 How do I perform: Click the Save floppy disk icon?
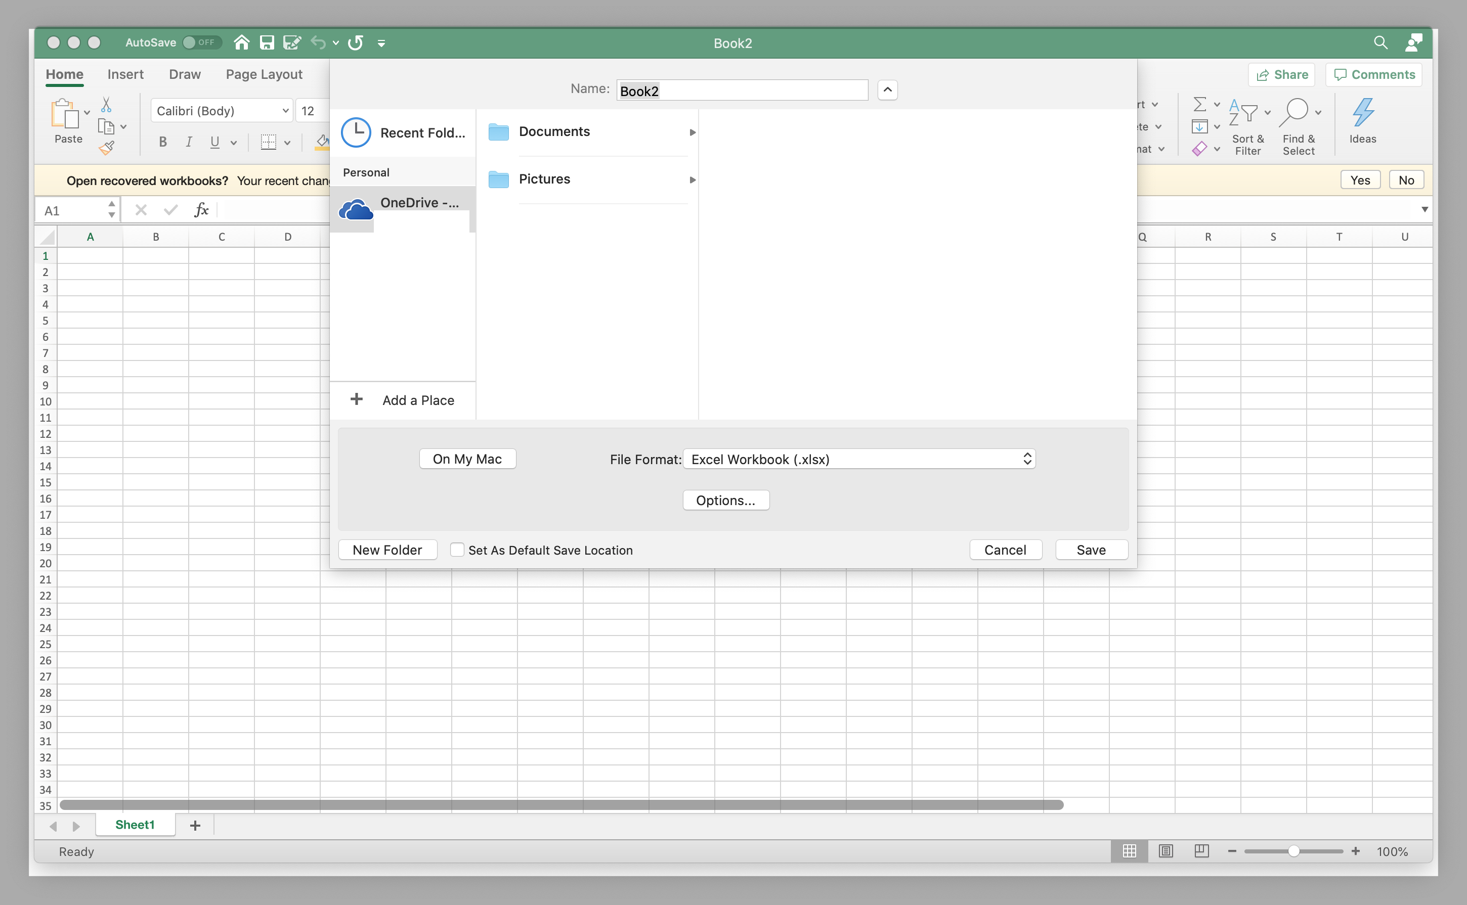coord(267,42)
